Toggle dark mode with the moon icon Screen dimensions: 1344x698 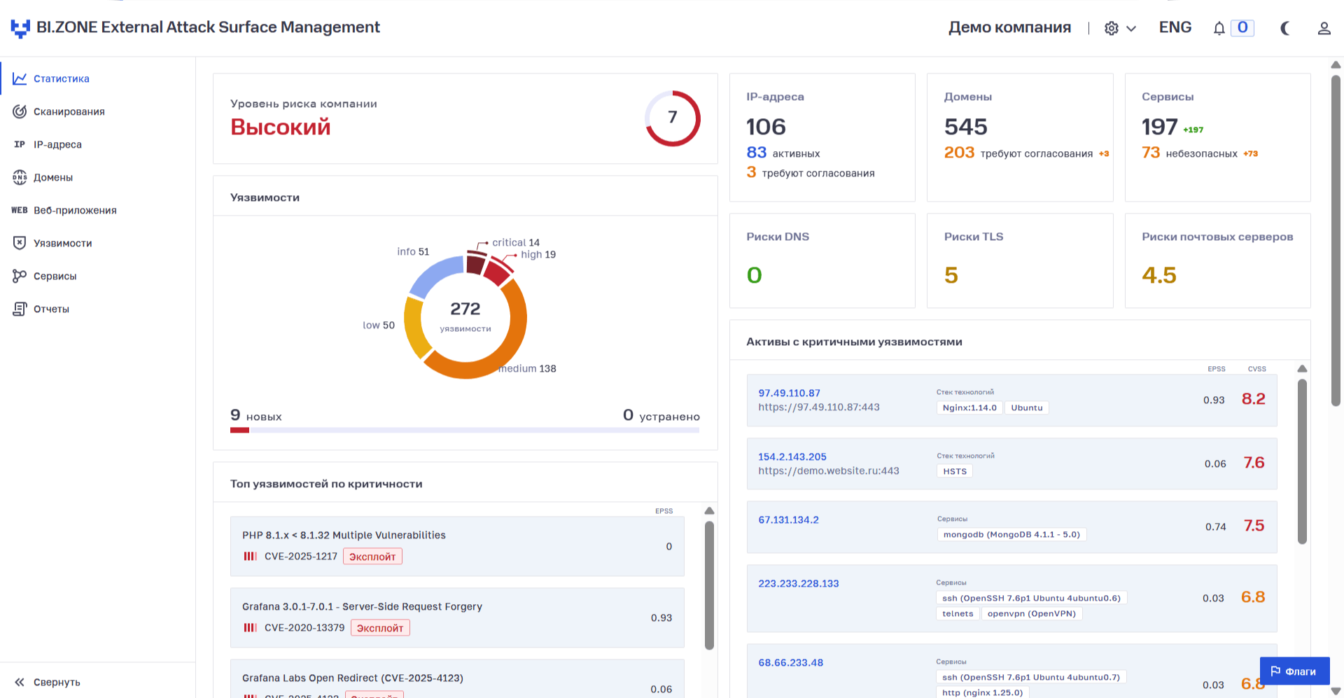[x=1286, y=28]
